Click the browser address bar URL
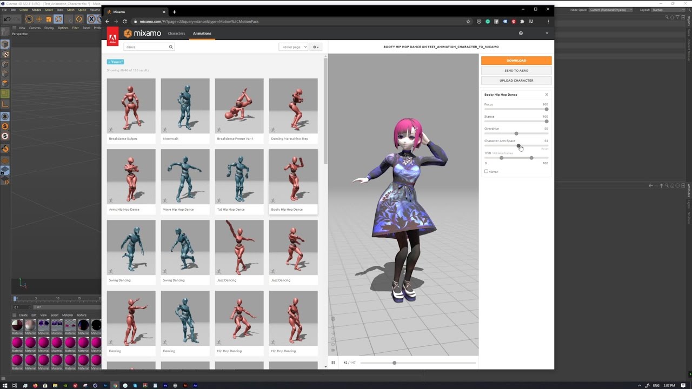Screen dimensions: 692x389 point(199,22)
